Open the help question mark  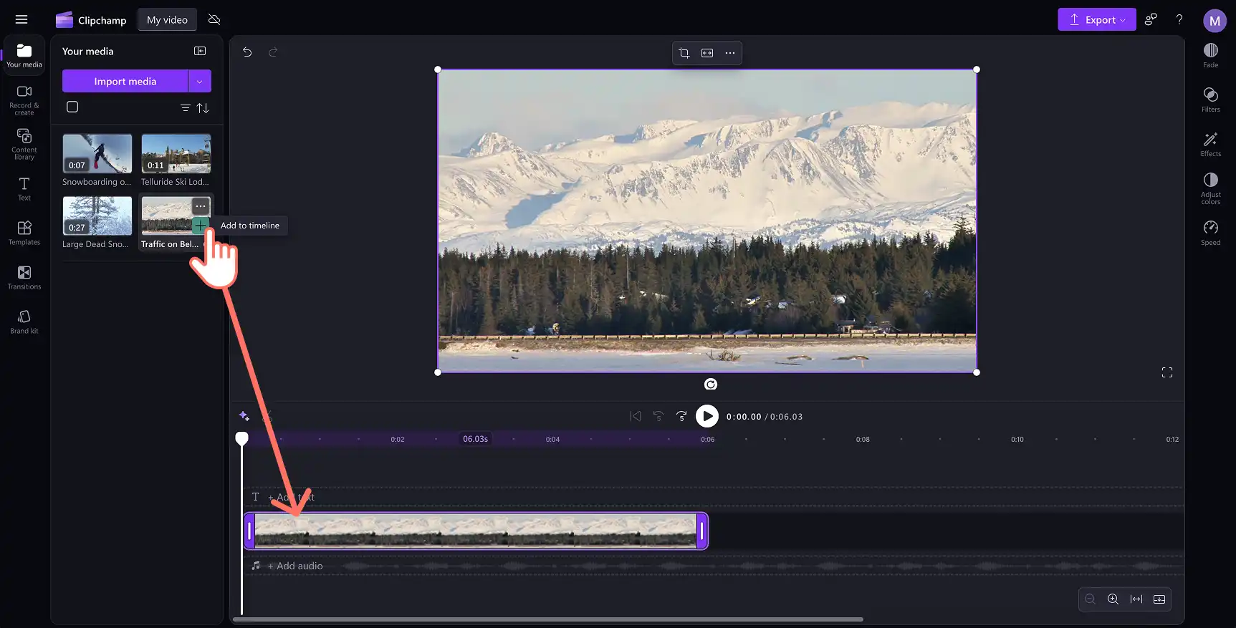[x=1179, y=19]
